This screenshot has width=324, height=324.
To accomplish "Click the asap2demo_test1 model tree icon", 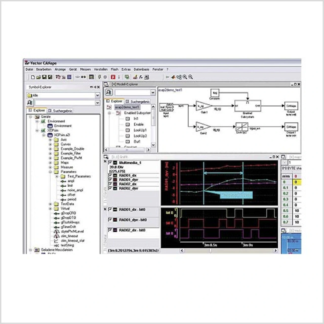I will (x=109, y=107).
